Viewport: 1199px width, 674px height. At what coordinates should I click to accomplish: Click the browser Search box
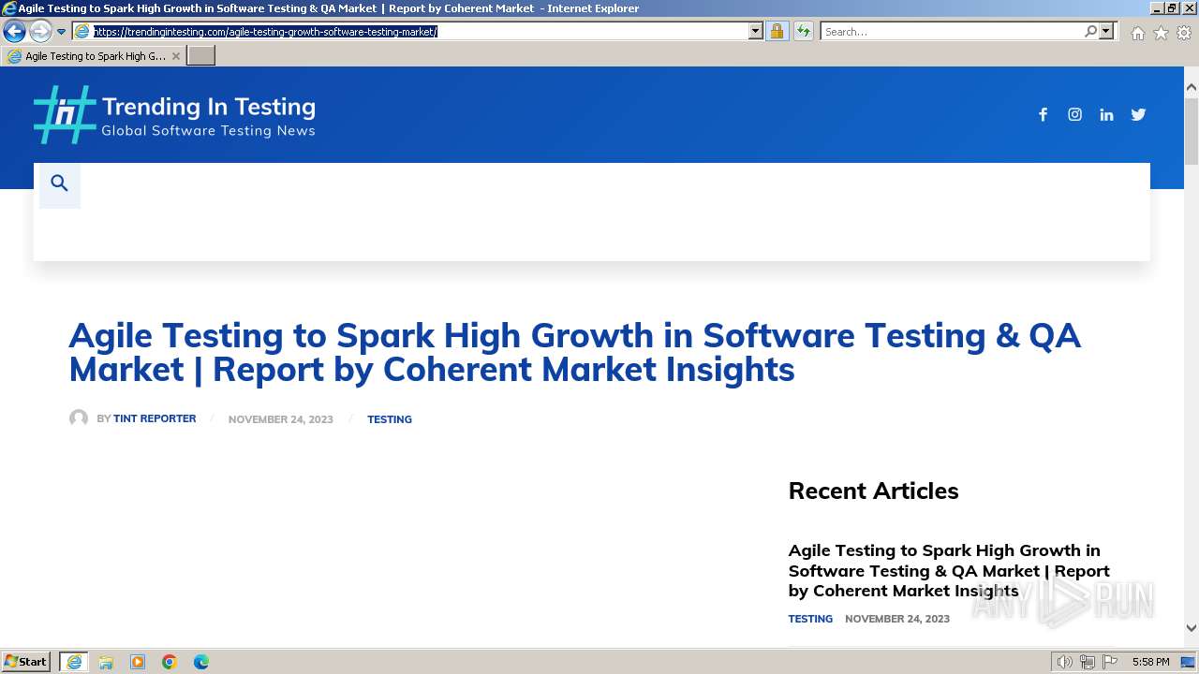click(952, 31)
